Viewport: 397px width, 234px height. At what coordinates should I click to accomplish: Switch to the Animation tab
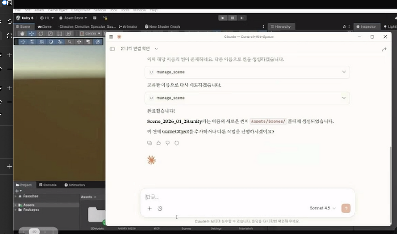74,185
